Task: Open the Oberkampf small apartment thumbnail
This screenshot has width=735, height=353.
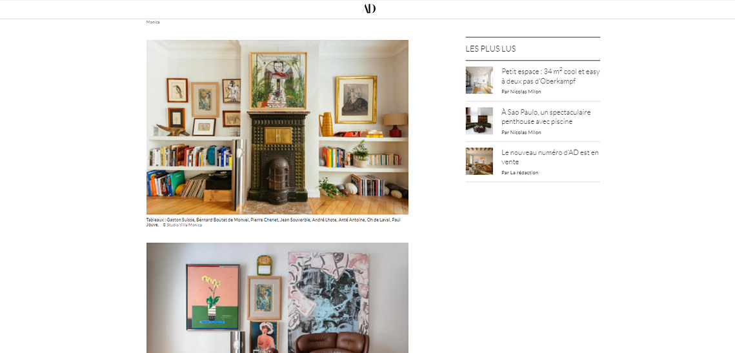Action: [479, 80]
